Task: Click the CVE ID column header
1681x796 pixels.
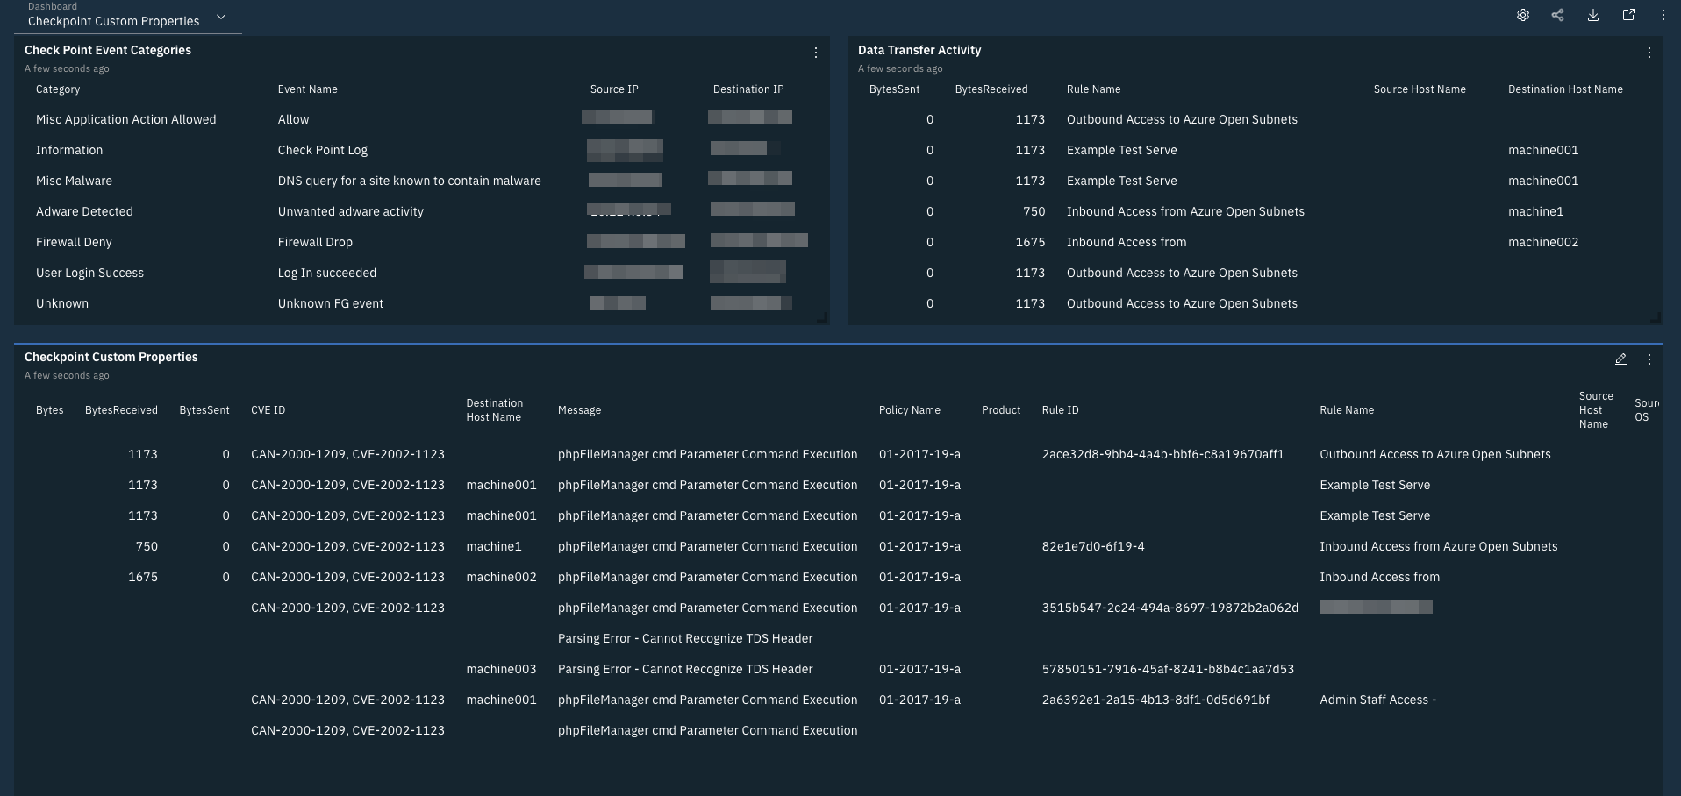Action: tap(268, 409)
